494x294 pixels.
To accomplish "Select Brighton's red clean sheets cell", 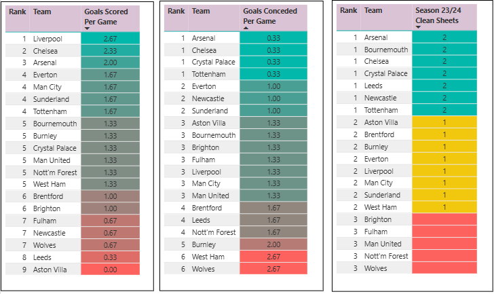I will click(444, 220).
